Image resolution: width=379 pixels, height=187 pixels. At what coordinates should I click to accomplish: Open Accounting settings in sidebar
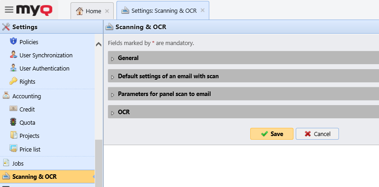pos(26,96)
